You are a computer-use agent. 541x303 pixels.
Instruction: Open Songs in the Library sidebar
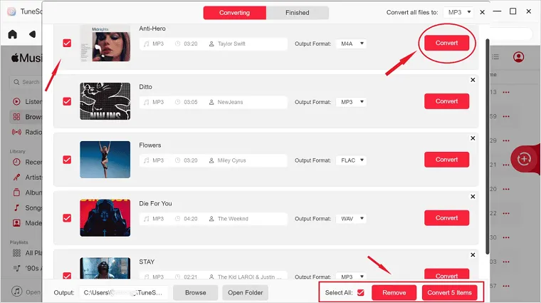(16, 207)
